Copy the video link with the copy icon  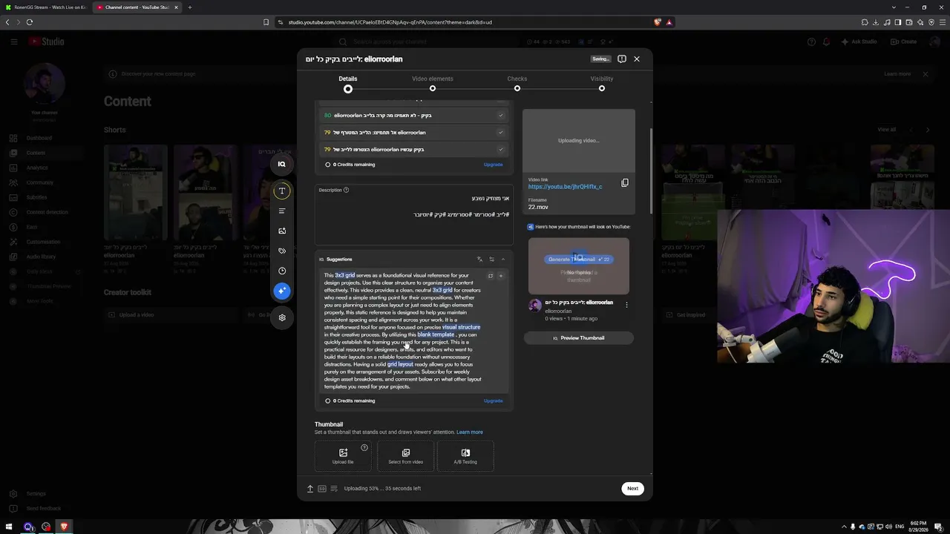coord(625,182)
